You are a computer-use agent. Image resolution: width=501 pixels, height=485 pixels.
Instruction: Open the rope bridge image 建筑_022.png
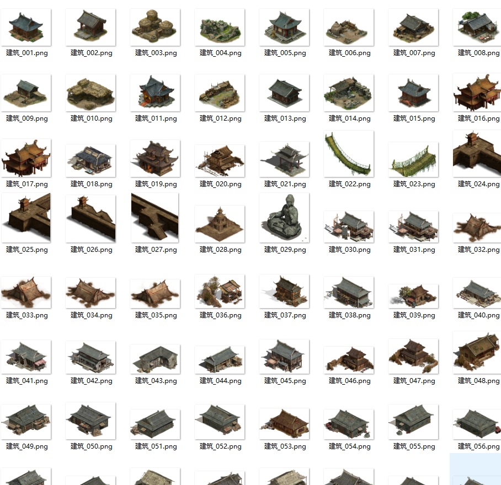coord(349,154)
